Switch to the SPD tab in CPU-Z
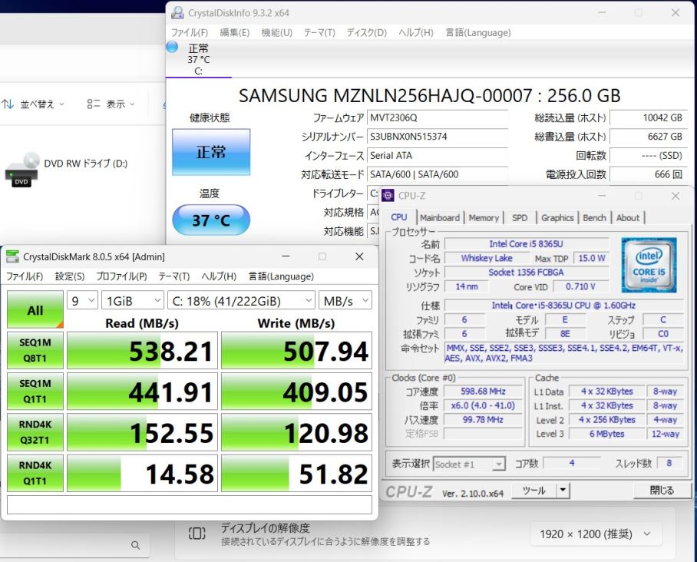 pos(520,217)
